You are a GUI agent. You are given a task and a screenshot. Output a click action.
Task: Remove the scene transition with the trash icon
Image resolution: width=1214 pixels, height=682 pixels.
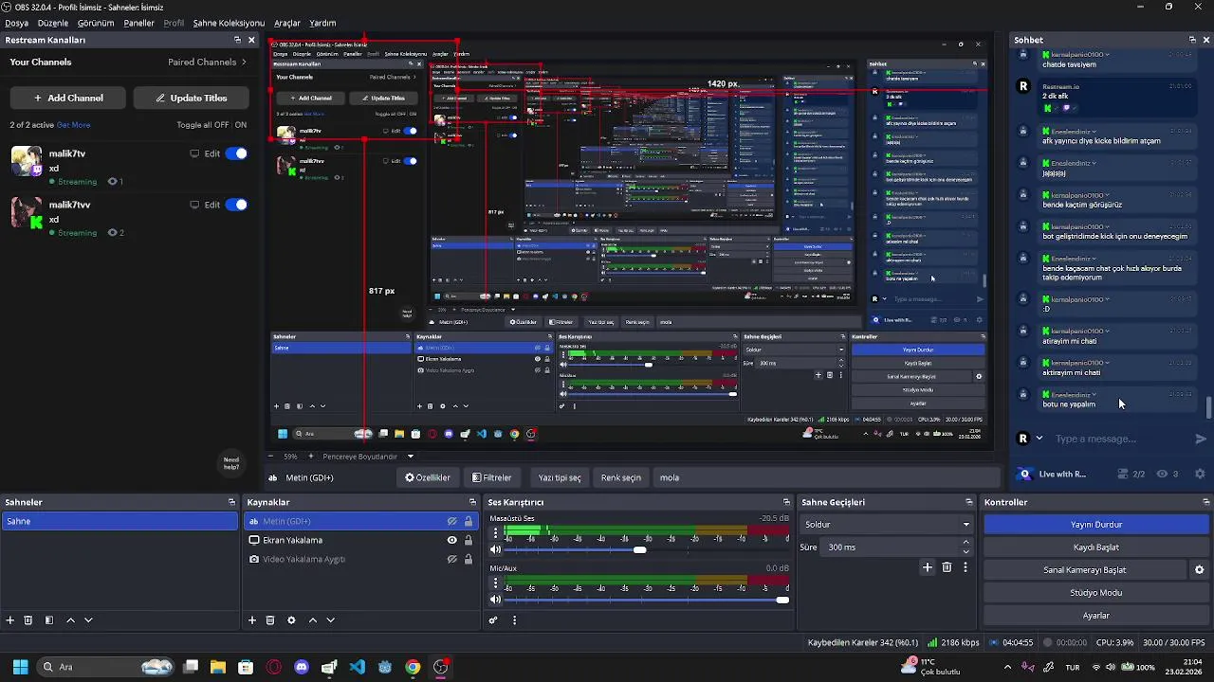(947, 567)
